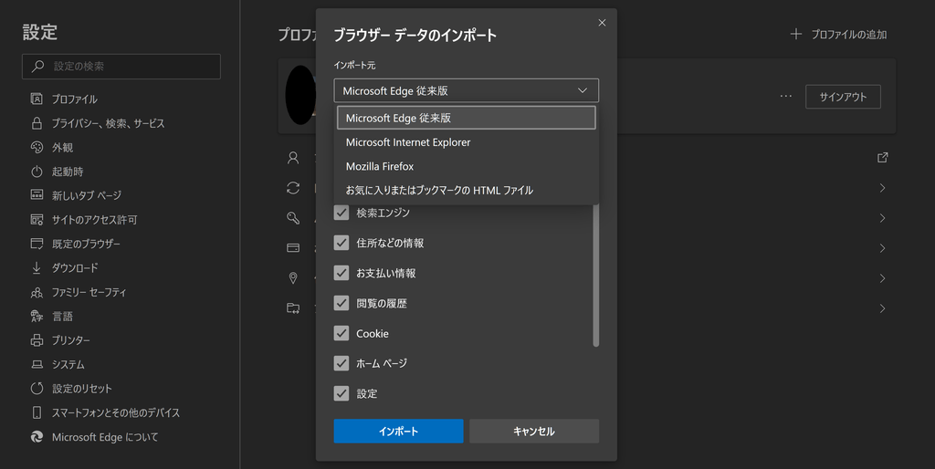Click the location pin icon in profile list

coord(293,278)
